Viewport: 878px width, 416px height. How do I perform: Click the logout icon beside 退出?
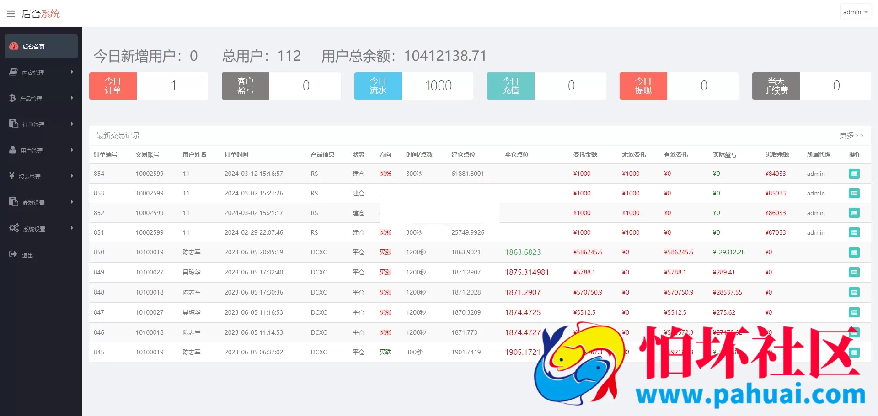[14, 254]
